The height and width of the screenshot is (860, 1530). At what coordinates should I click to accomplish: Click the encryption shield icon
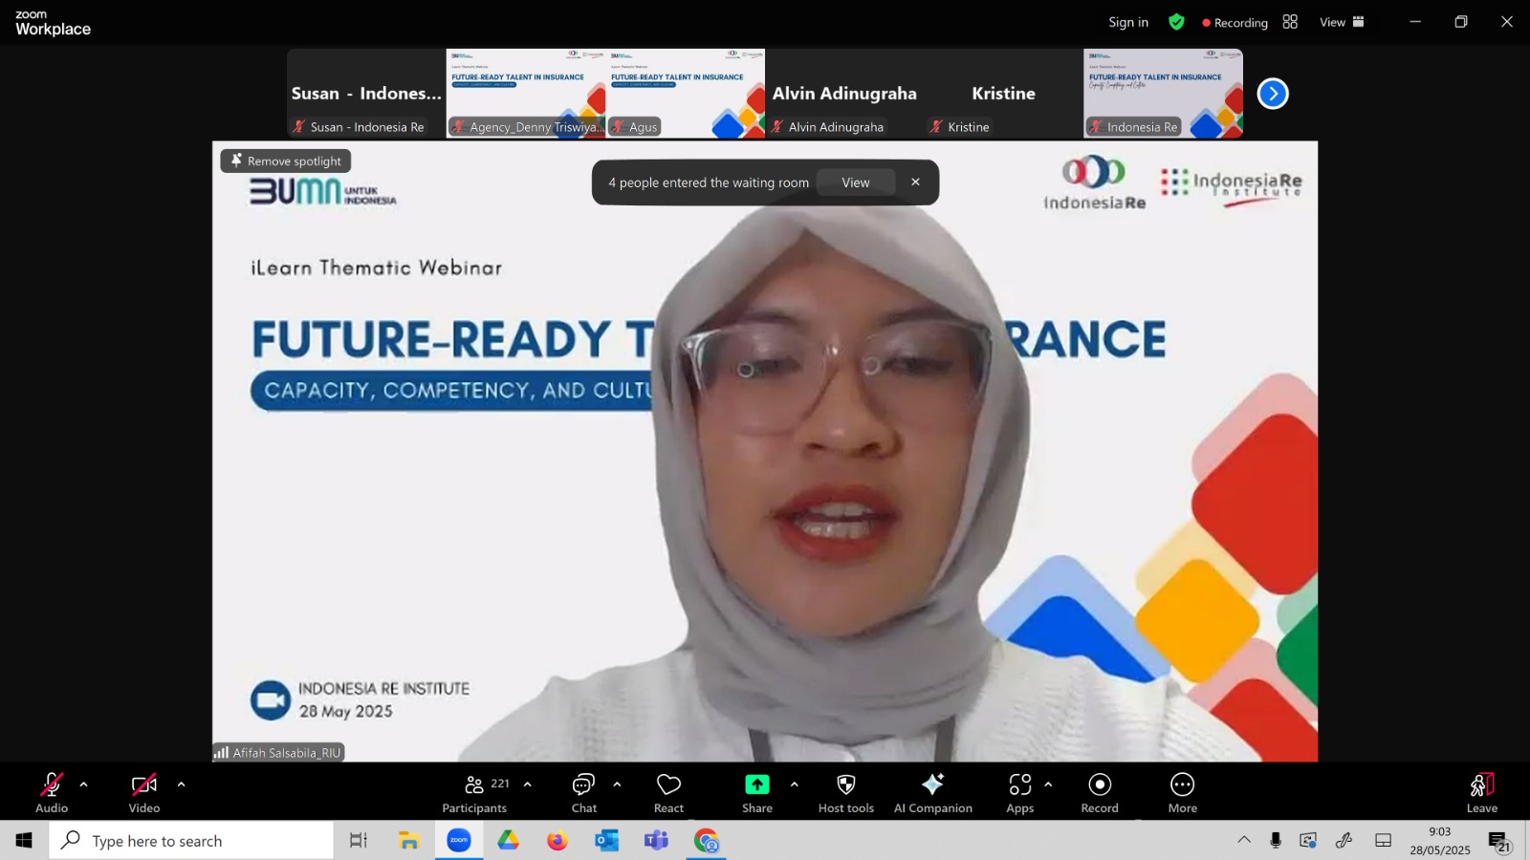click(x=1177, y=22)
